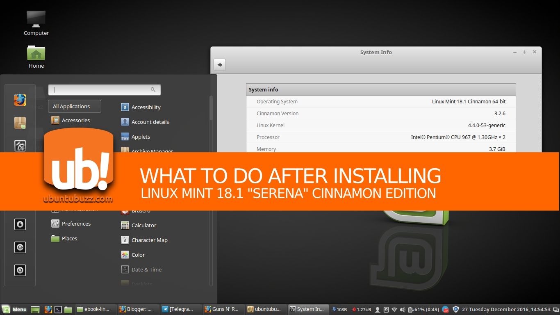This screenshot has height=315, width=560.
Task: Click the Logout icon in the menu
Action: click(20, 247)
